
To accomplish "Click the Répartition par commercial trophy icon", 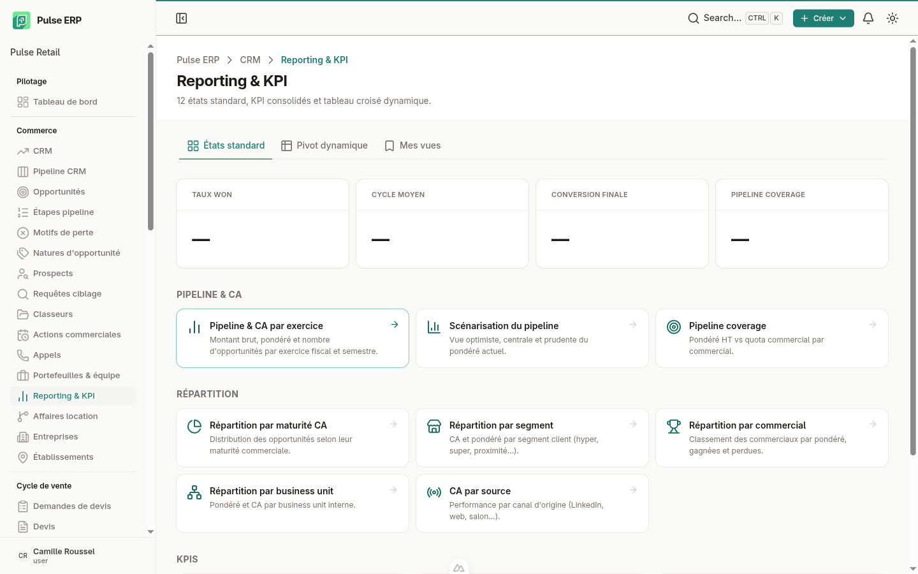I will point(674,427).
